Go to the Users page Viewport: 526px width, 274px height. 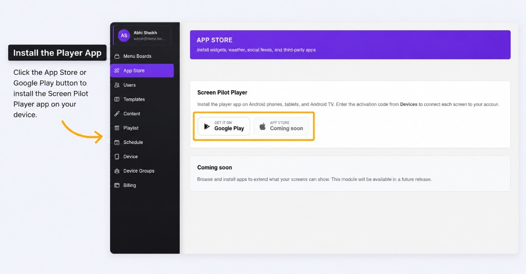pos(142,85)
